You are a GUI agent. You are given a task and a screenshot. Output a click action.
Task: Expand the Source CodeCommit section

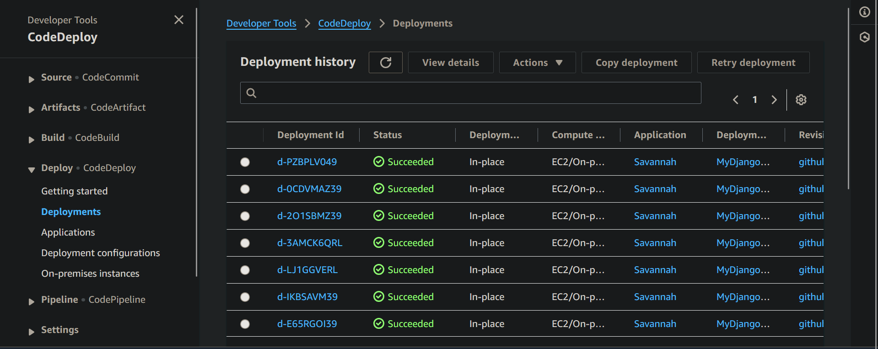click(31, 79)
